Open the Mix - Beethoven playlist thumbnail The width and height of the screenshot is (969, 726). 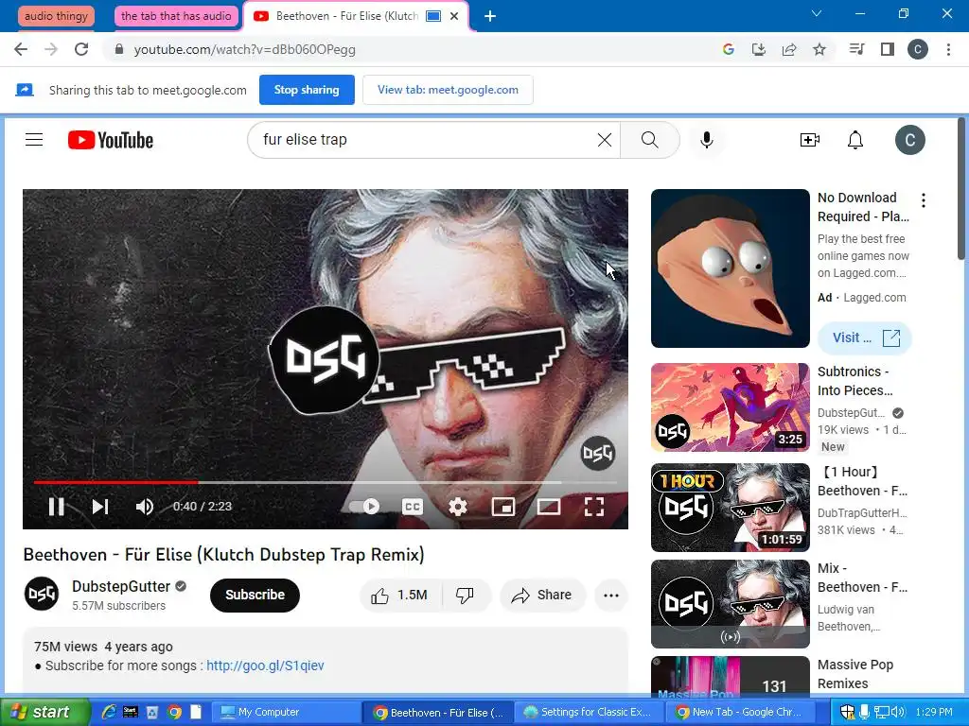730,604
